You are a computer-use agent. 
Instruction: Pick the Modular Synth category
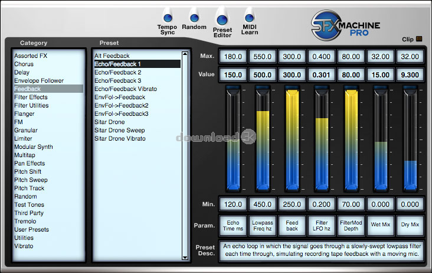33,147
